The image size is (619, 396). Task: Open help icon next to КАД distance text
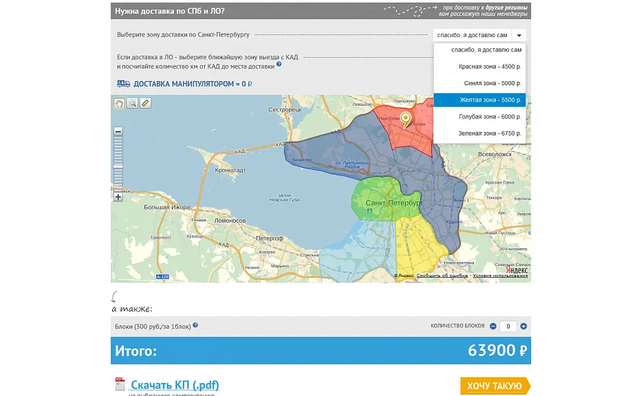pos(279,65)
